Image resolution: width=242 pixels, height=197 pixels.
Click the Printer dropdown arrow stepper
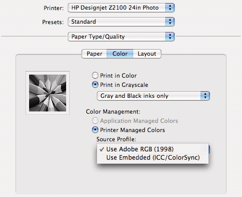pyautogui.click(x=170, y=8)
